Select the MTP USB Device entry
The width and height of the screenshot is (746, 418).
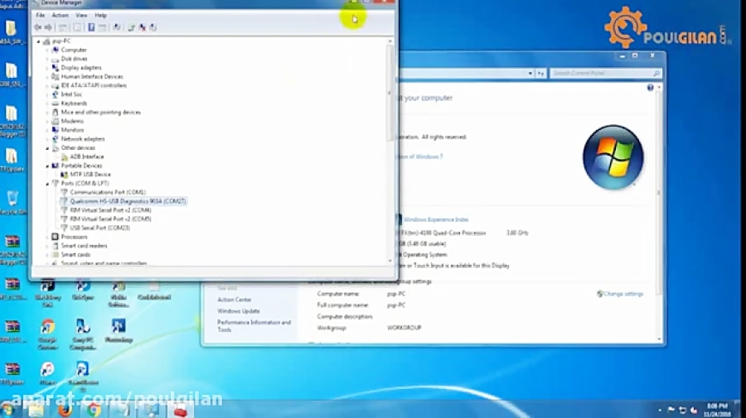[90, 175]
